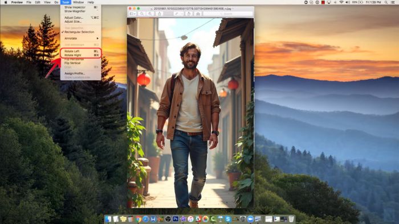Expand the Annotate submenu
399x224 pixels.
pyautogui.click(x=80, y=38)
